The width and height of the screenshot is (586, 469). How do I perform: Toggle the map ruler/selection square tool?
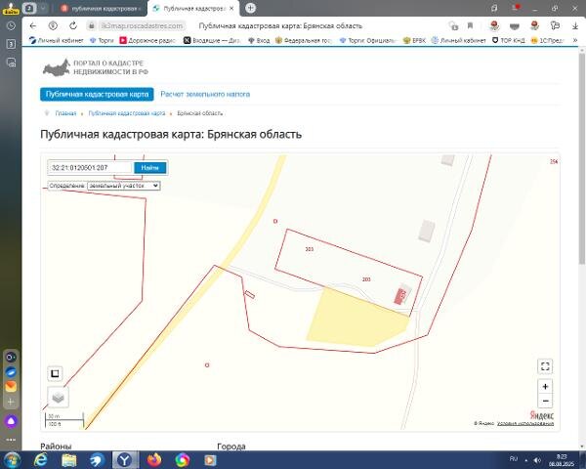click(55, 373)
